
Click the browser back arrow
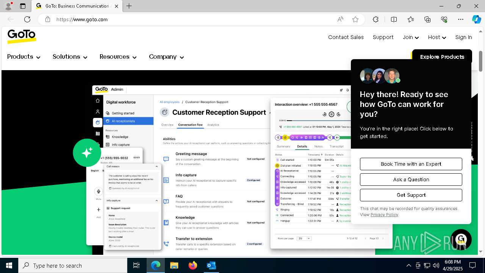coord(11,19)
